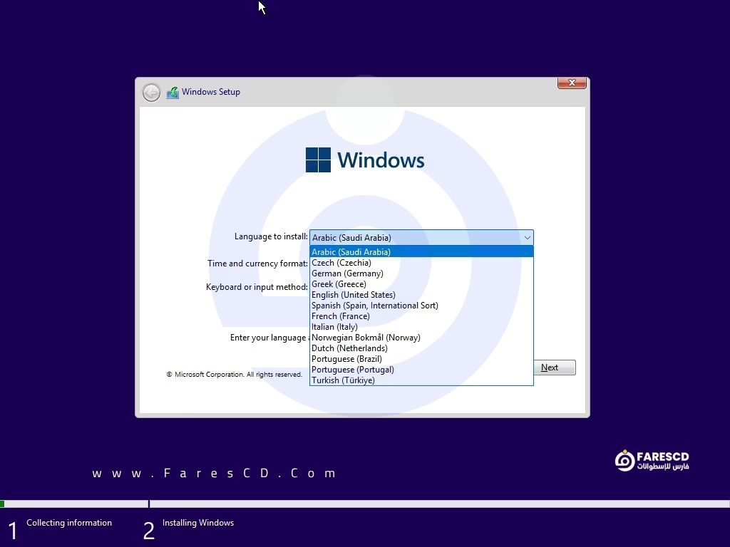Select Norwegian Bokmål (Norway)

[x=421, y=338]
